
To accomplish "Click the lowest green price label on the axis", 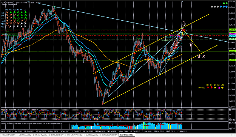I will pos(232,60).
